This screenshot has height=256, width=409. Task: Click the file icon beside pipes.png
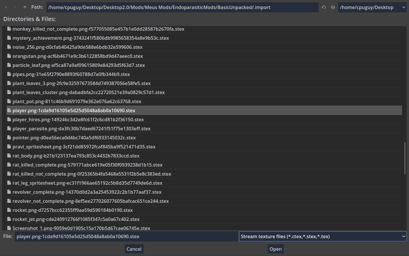coord(9,74)
